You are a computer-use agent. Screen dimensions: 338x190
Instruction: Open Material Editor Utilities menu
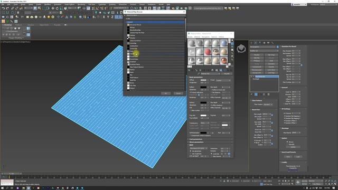[221, 37]
